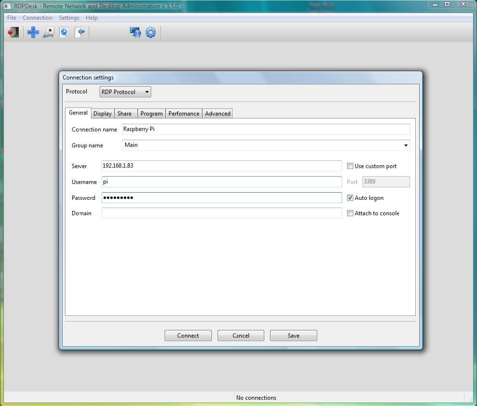Click the globe download toolbar icon
Image resolution: width=477 pixels, height=406 pixels.
pos(64,32)
